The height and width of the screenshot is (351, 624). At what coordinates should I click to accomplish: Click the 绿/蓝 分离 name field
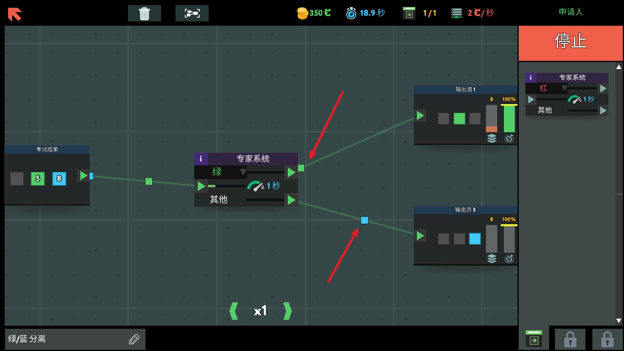coord(75,339)
